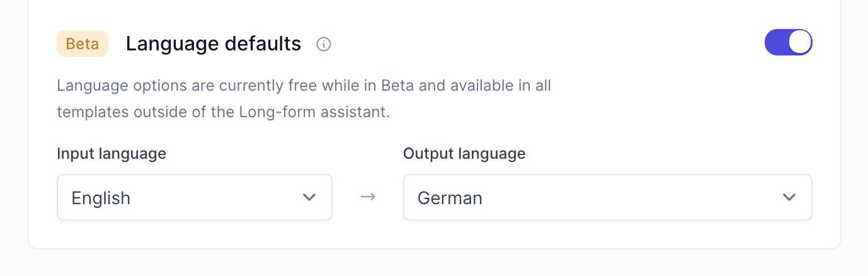Click the chevron inside the German dropdown
The image size is (868, 276).
(789, 197)
